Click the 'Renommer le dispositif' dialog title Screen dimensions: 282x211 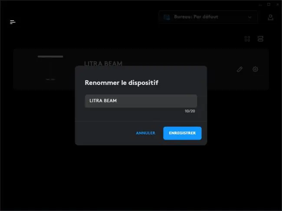point(121,83)
